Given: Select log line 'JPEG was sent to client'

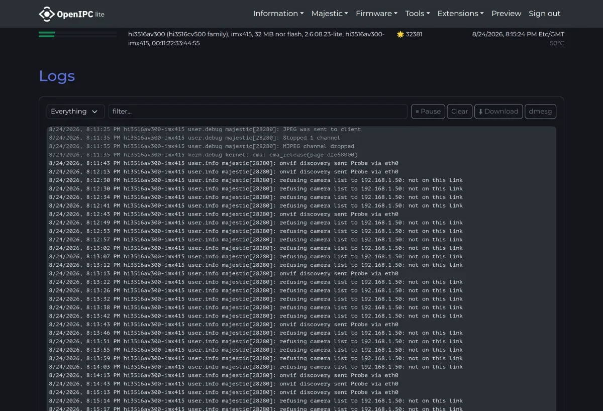Looking at the screenshot, I should pos(205,129).
